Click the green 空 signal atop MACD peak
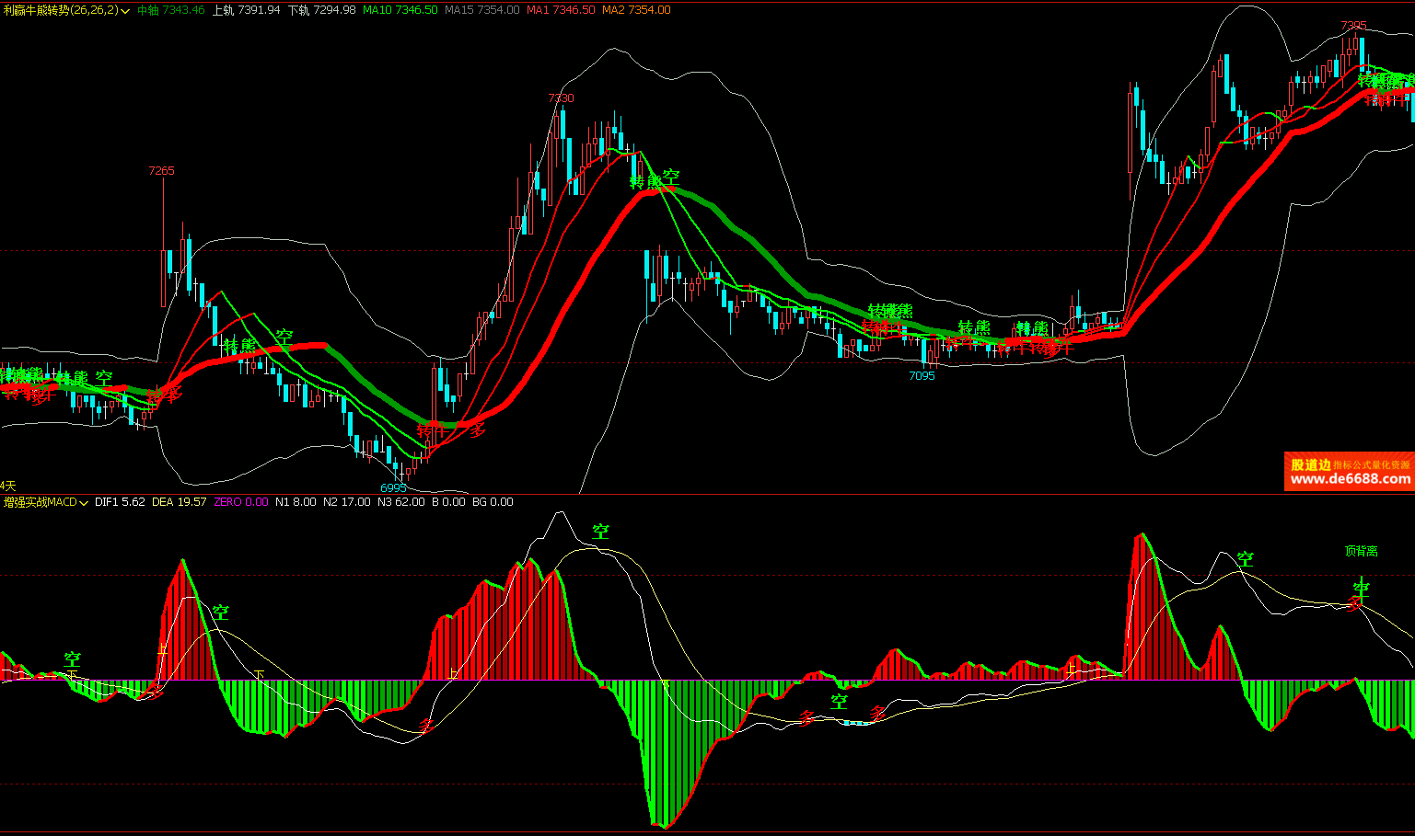The width and height of the screenshot is (1415, 836). 600,532
